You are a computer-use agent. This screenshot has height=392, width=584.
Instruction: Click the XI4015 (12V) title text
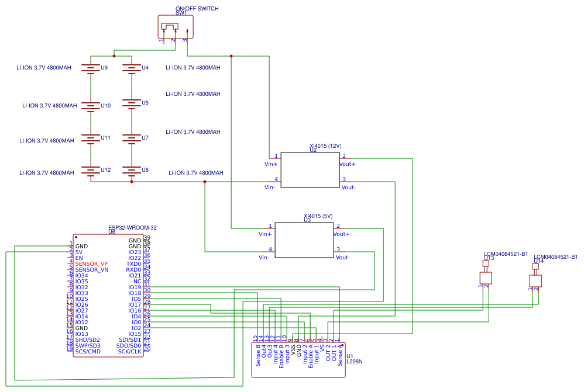coord(325,146)
